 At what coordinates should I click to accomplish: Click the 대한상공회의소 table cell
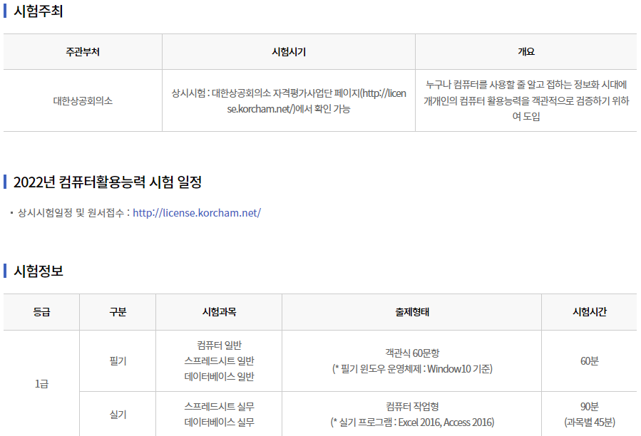(x=83, y=100)
